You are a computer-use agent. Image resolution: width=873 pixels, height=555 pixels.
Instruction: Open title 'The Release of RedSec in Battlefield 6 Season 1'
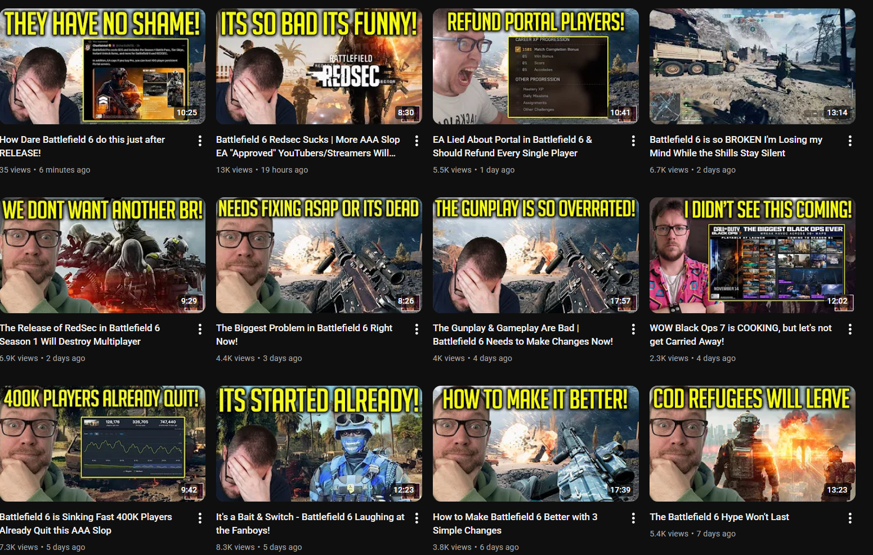click(x=80, y=335)
